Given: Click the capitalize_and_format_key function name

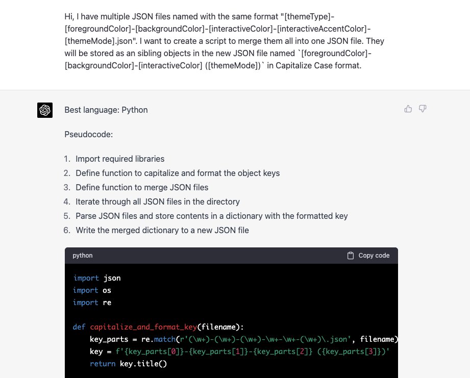Looking at the screenshot, I should click(143, 327).
